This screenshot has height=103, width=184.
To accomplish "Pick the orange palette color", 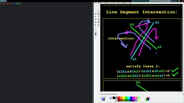I will tap(121, 98).
